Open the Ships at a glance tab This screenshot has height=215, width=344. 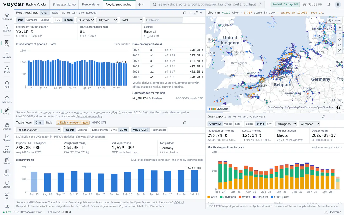pos(64,5)
